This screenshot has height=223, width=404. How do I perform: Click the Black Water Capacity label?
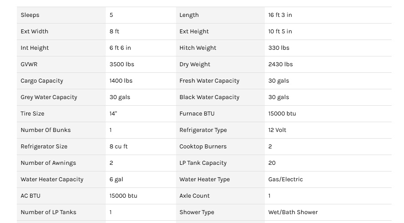[209, 97]
